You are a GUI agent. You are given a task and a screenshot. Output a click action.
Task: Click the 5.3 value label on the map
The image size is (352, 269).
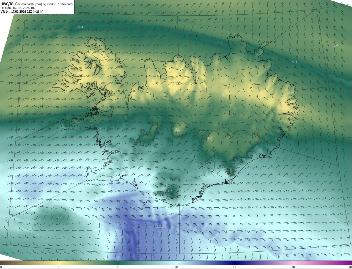pyautogui.click(x=295, y=62)
